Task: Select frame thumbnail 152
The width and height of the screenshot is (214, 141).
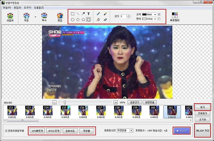Action: click(12, 112)
